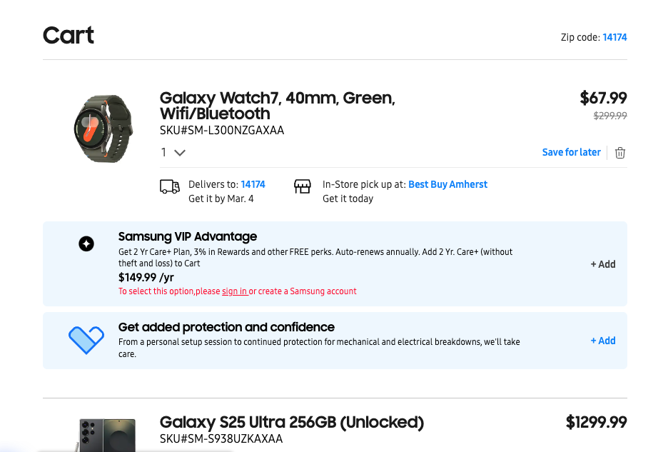Click Save for later on the watch
Image resolution: width=668 pixels, height=452 pixels.
[571, 152]
